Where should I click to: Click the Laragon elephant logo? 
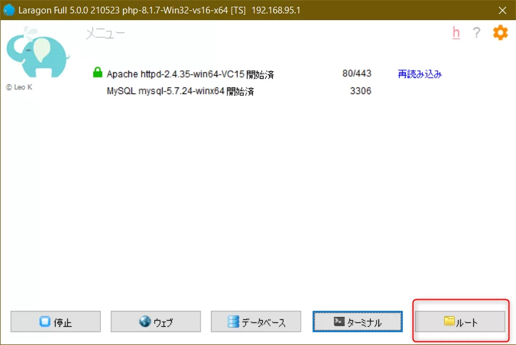point(37,53)
